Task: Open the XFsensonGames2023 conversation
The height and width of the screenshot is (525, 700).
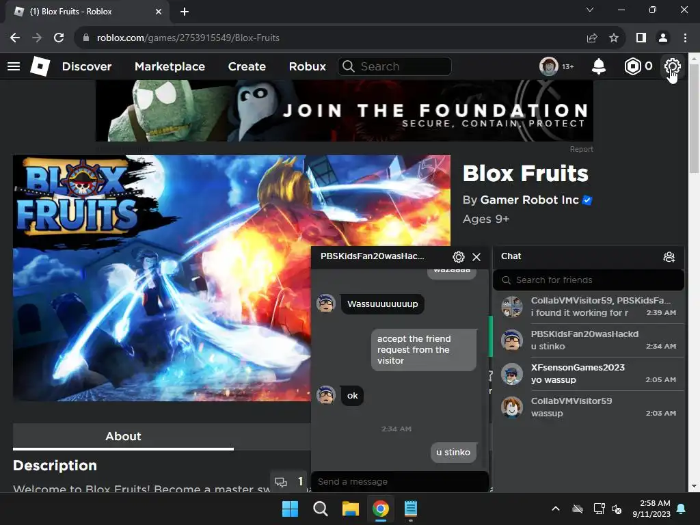Action: click(589, 374)
